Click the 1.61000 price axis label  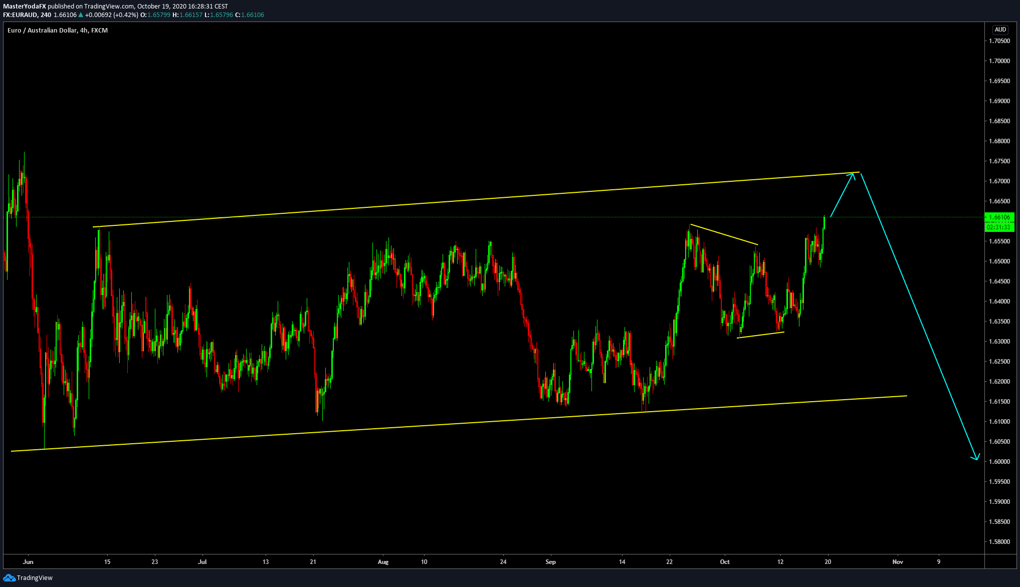coord(999,422)
